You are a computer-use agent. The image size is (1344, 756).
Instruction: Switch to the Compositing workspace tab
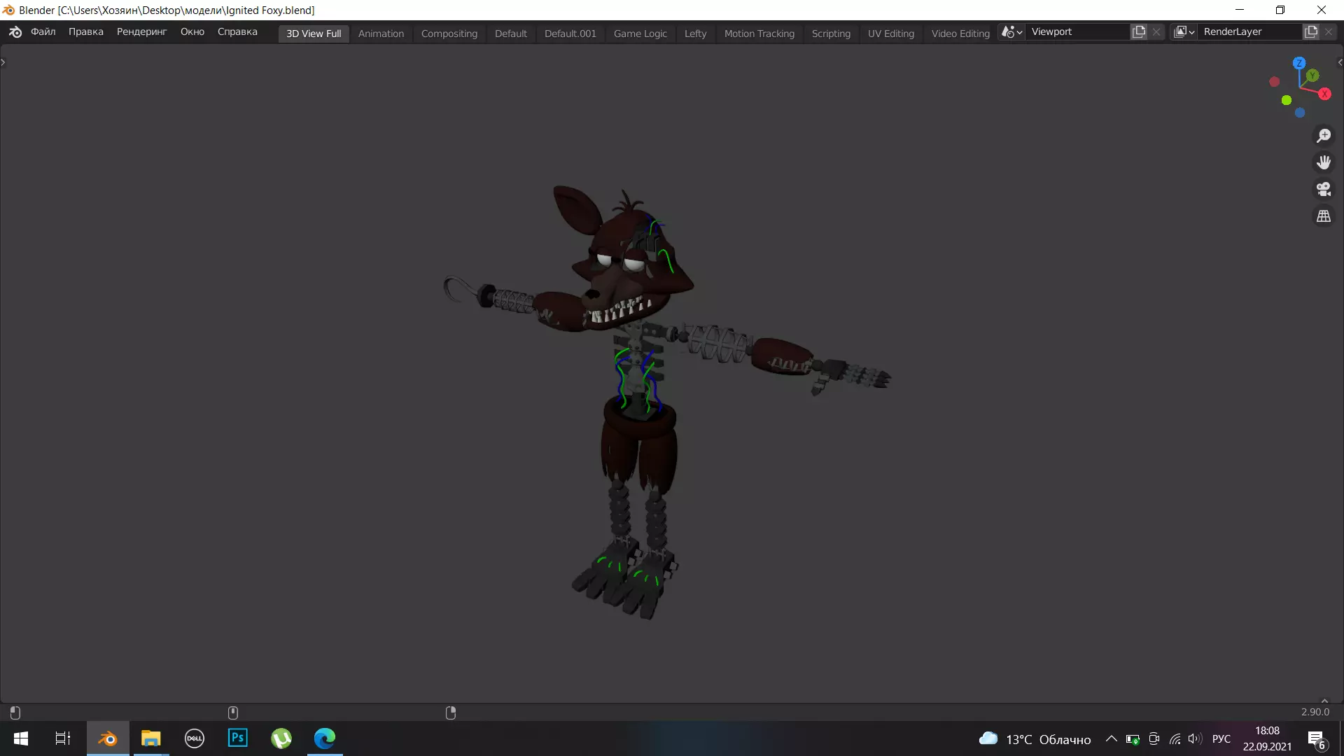[449, 34]
